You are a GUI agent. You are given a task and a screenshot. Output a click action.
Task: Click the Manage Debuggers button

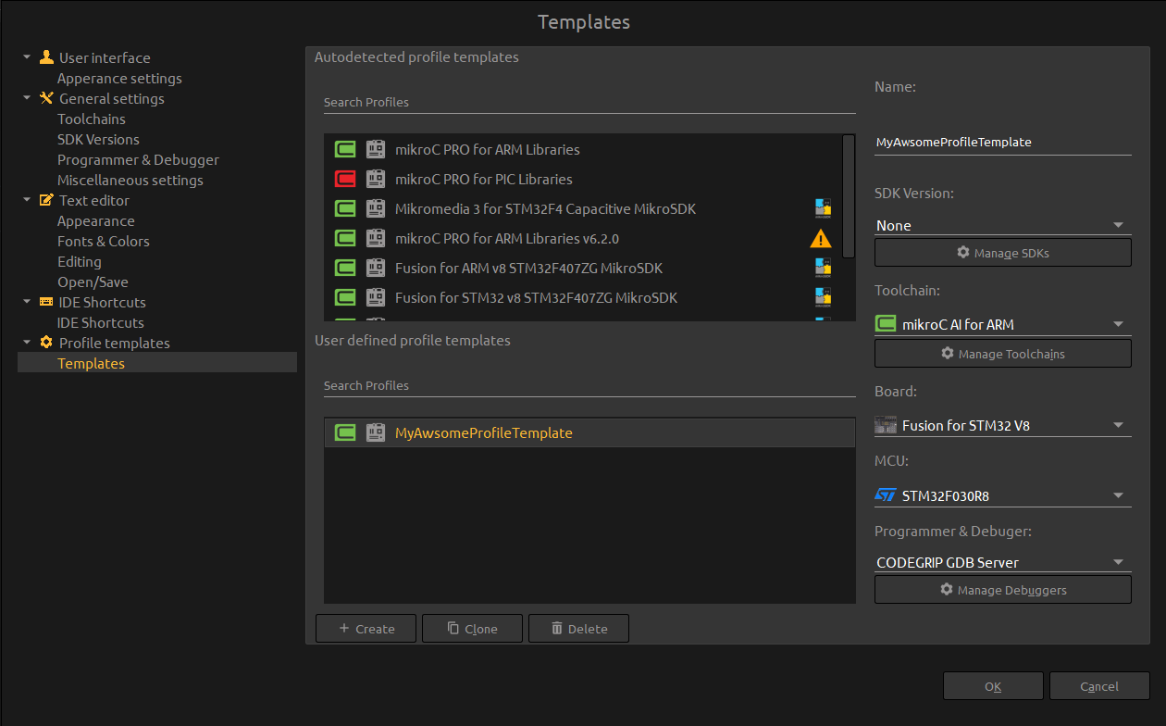pyautogui.click(x=1003, y=590)
